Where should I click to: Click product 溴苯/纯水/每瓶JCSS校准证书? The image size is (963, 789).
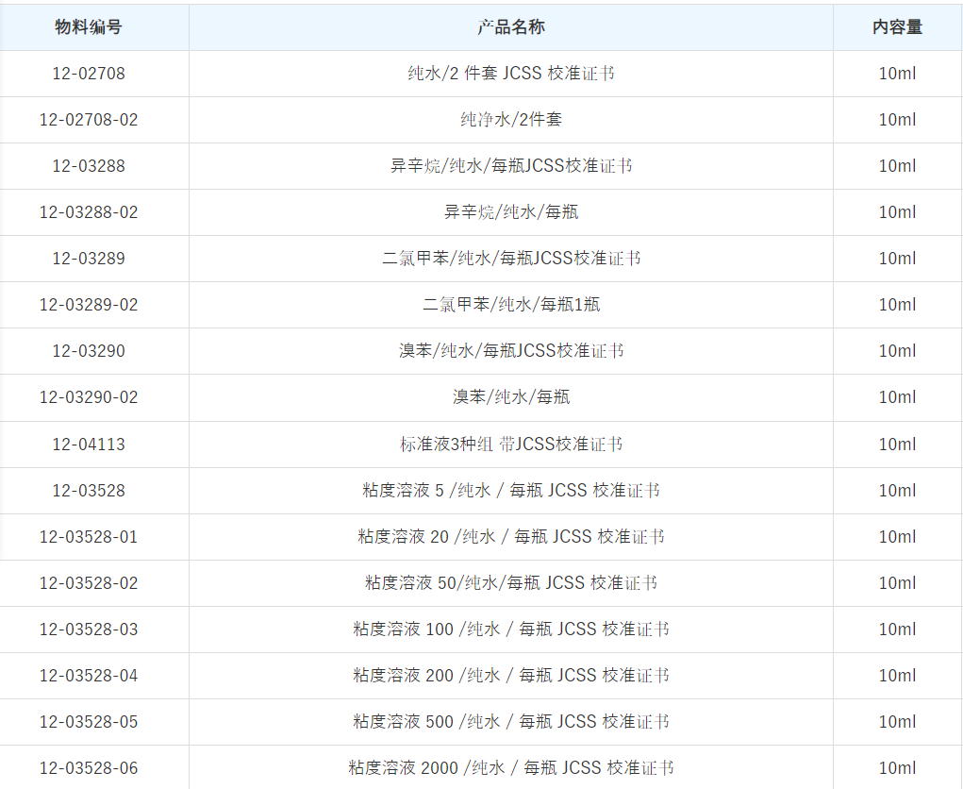(510, 351)
